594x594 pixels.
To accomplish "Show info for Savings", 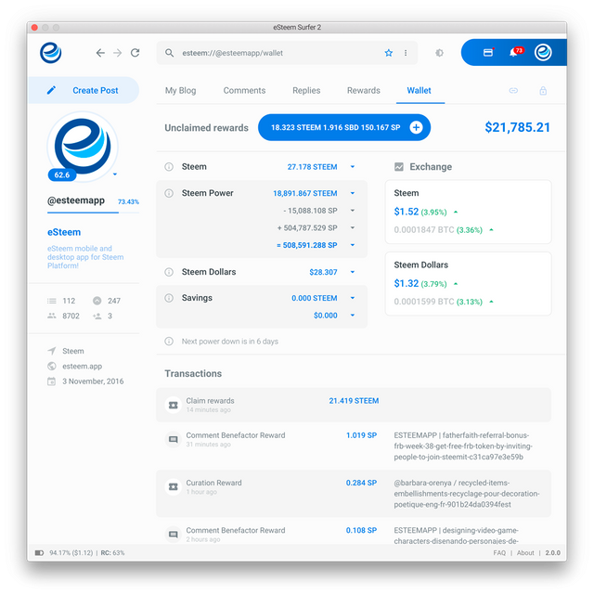I will [x=169, y=298].
